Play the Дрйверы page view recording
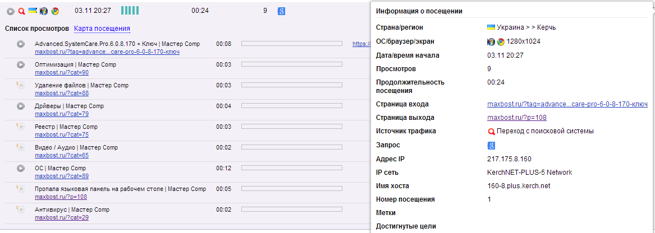655x233 pixels. [21, 106]
